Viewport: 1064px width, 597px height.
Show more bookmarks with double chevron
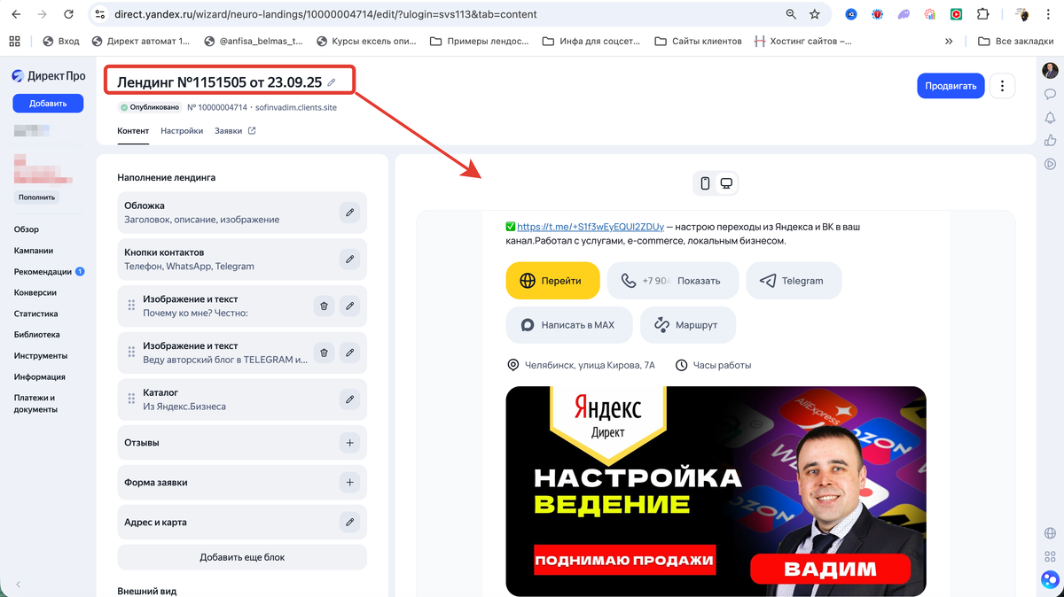[949, 41]
